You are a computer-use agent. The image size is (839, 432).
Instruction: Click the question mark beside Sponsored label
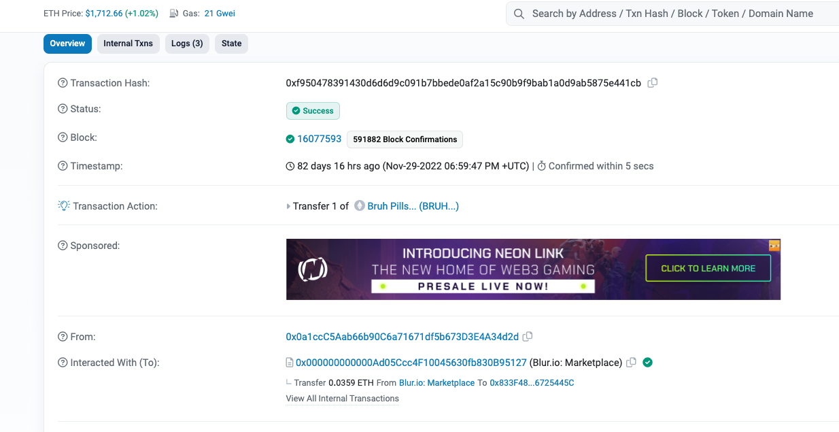[63, 245]
